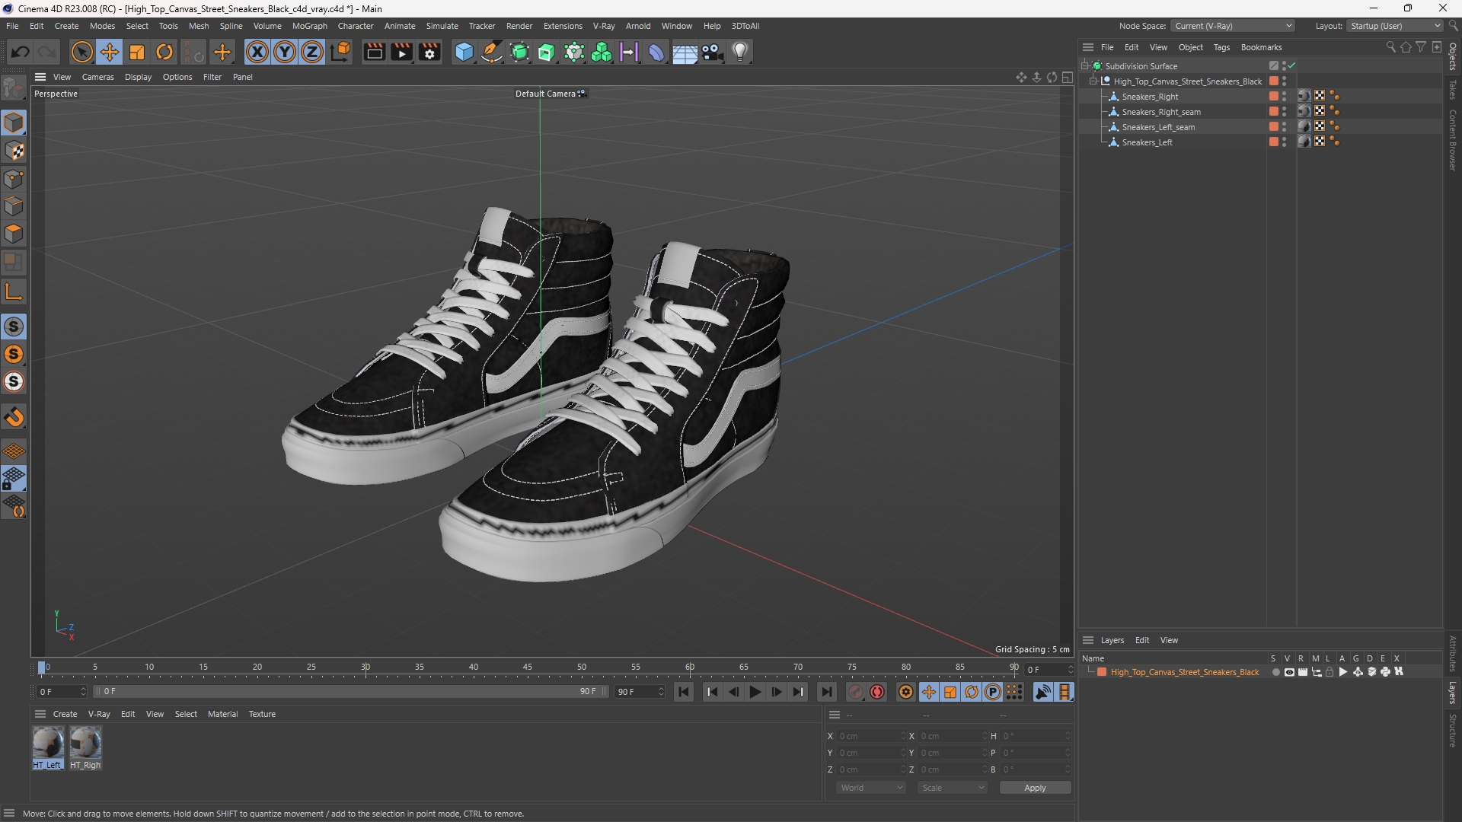Collapse the Subdivision Surface hierarchy
The width and height of the screenshot is (1462, 822).
(1085, 66)
